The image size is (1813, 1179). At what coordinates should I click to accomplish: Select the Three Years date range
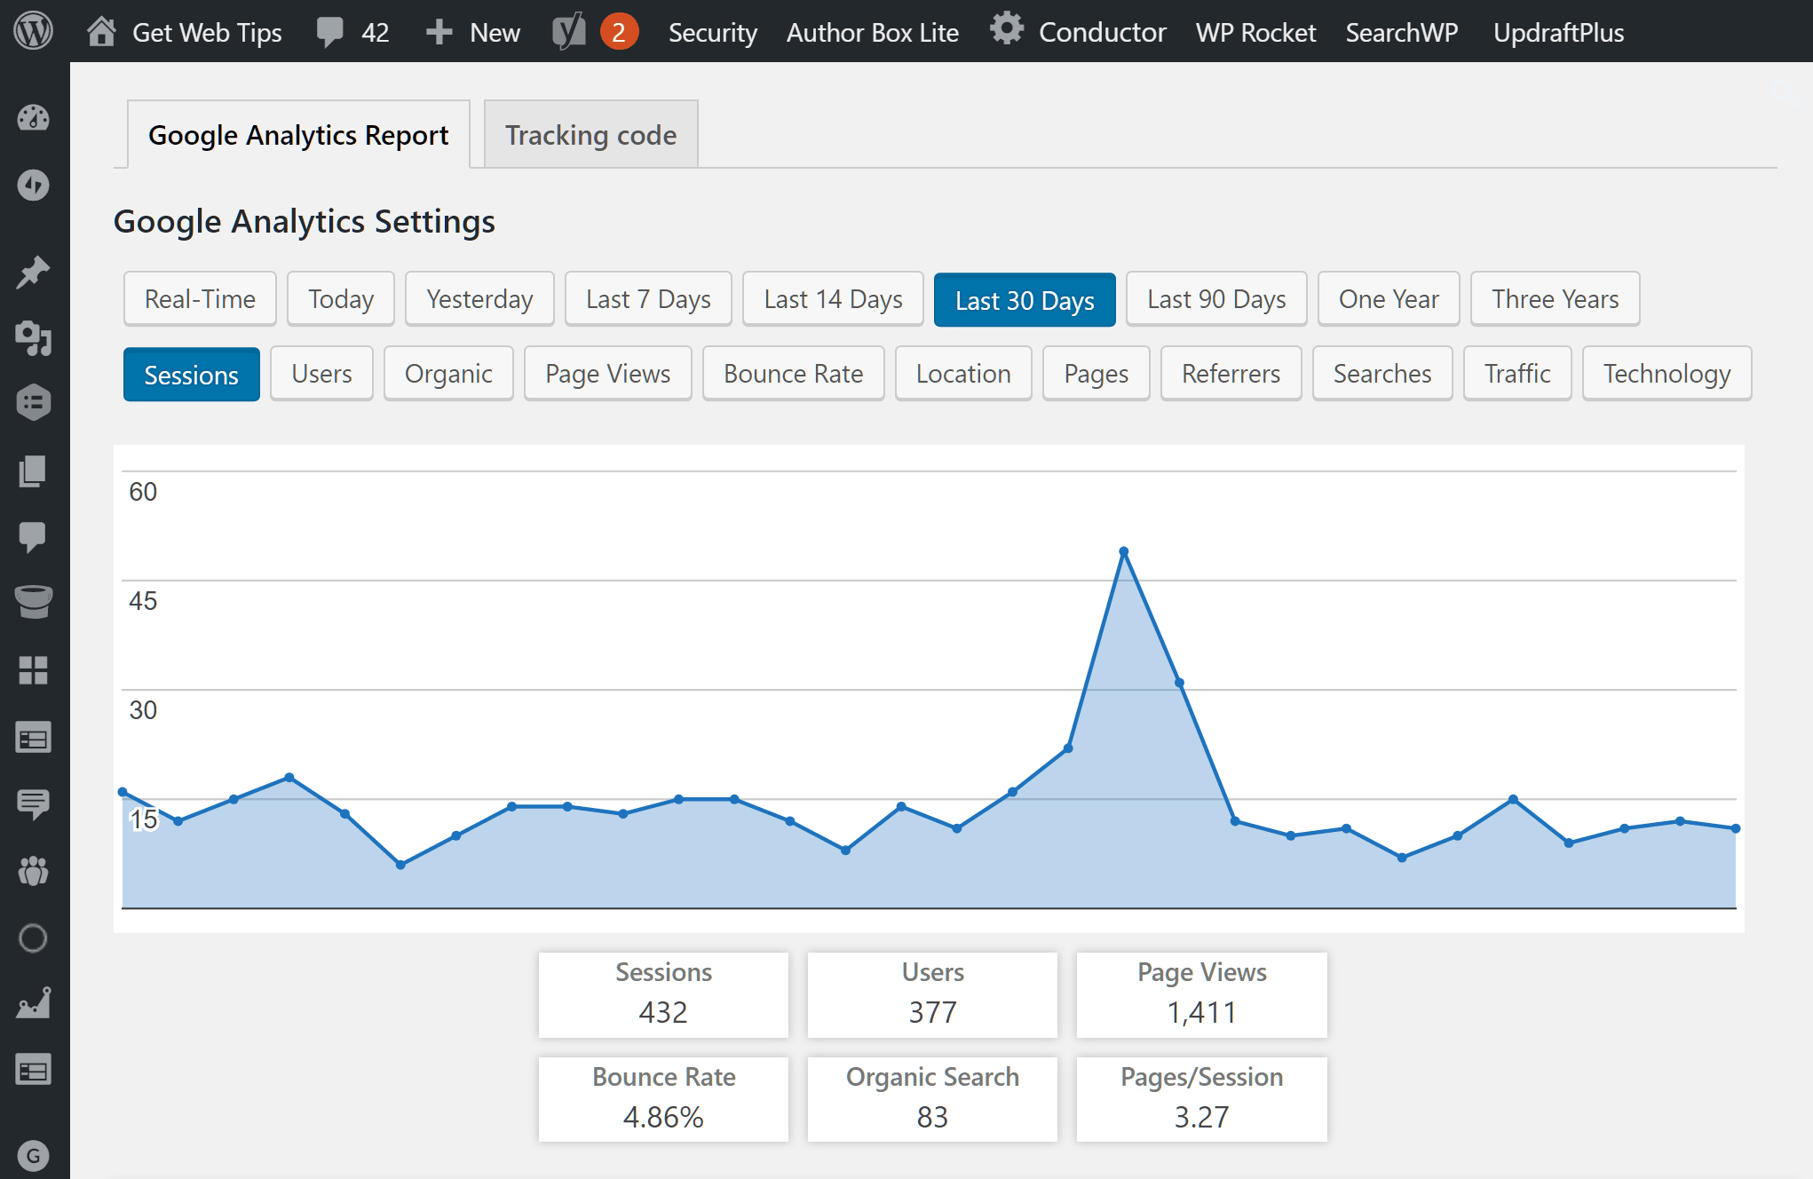point(1555,299)
